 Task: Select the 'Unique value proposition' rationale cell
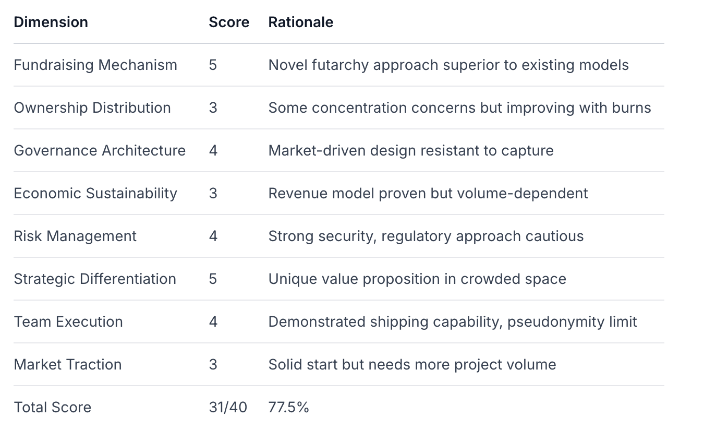pyautogui.click(x=417, y=279)
